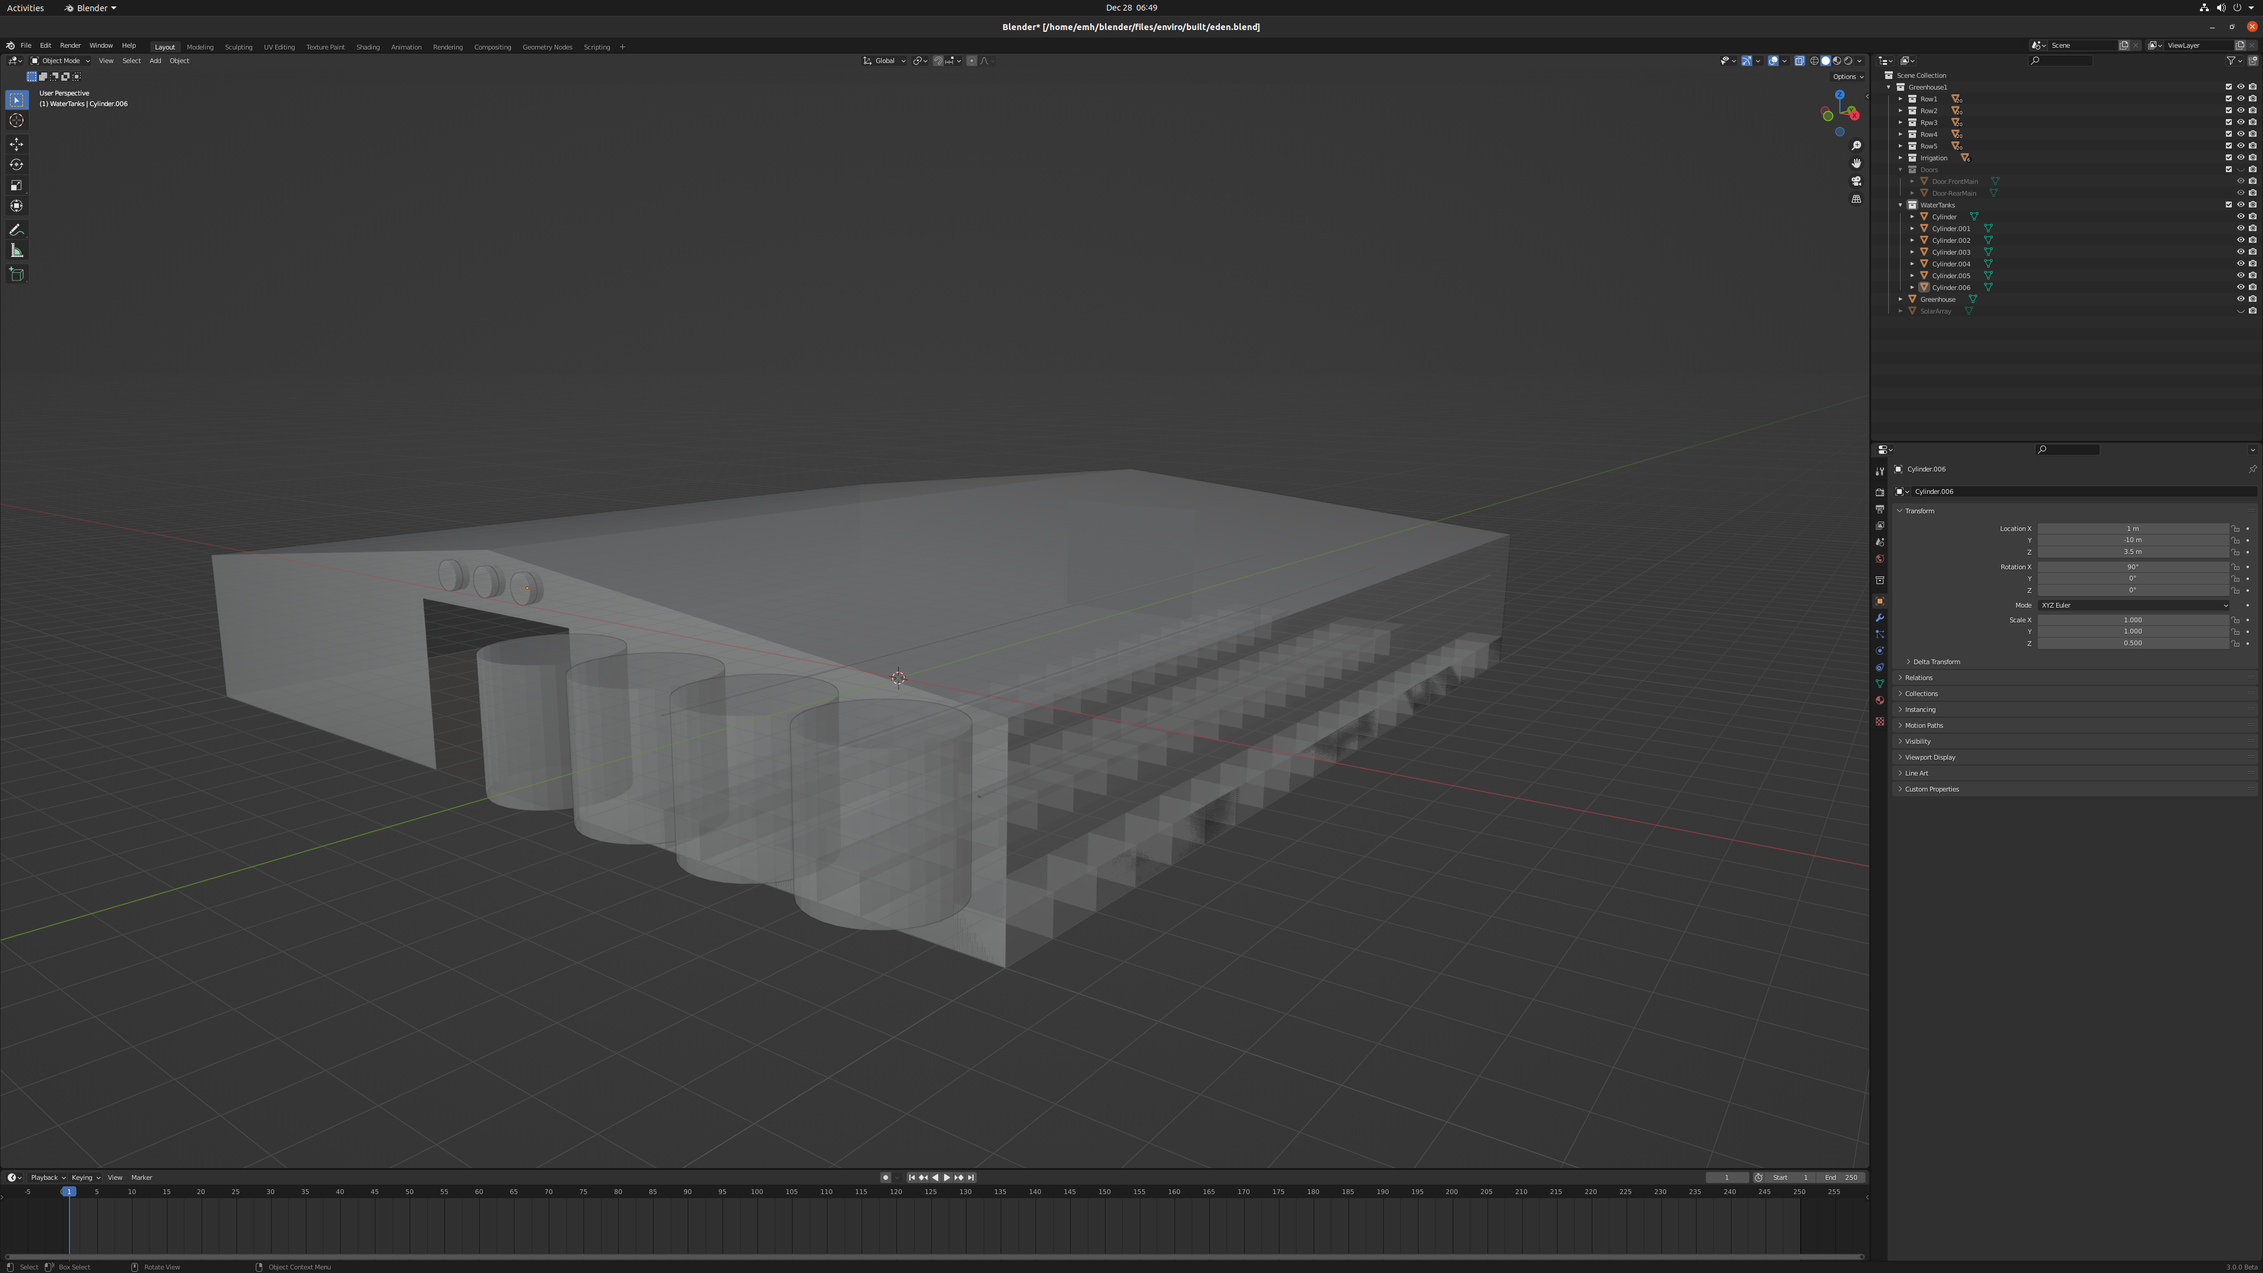
Task: Click Scale Z value field 0.500
Action: (x=2133, y=643)
